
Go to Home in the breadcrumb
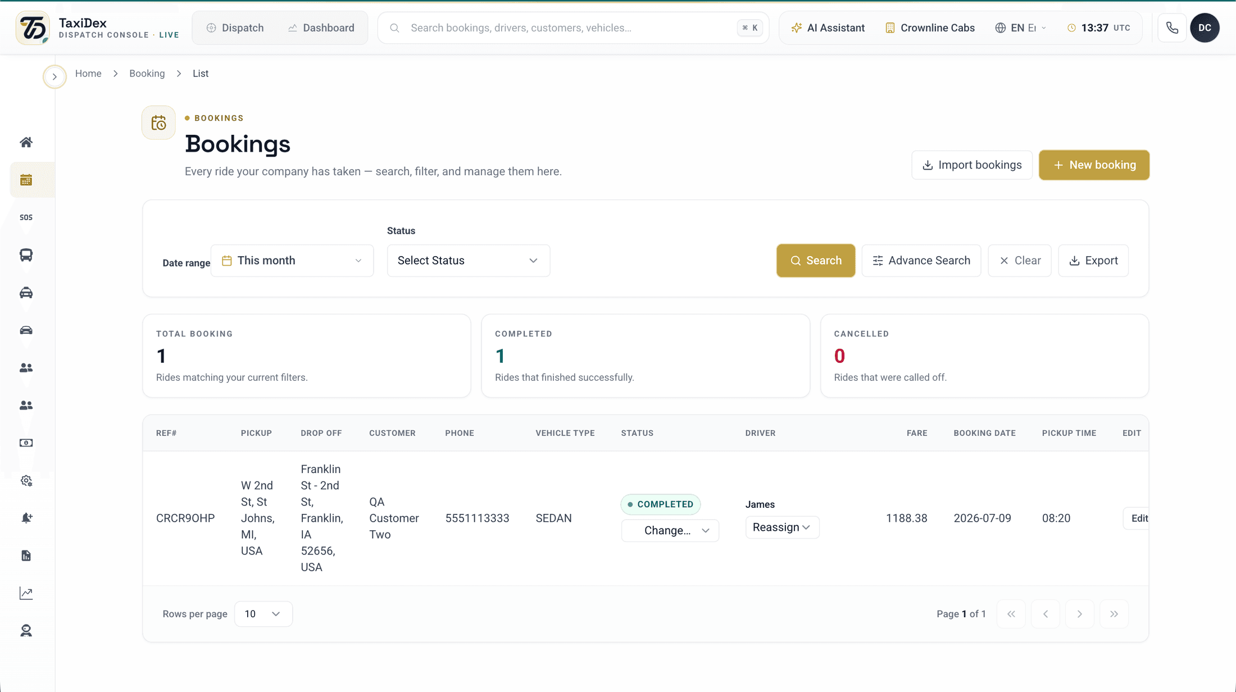[x=88, y=74]
